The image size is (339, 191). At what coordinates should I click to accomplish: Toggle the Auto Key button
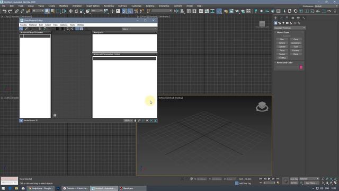coord(294,179)
